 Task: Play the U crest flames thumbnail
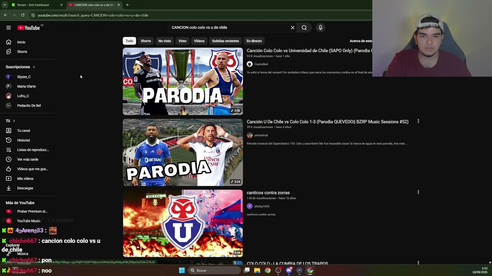183,223
